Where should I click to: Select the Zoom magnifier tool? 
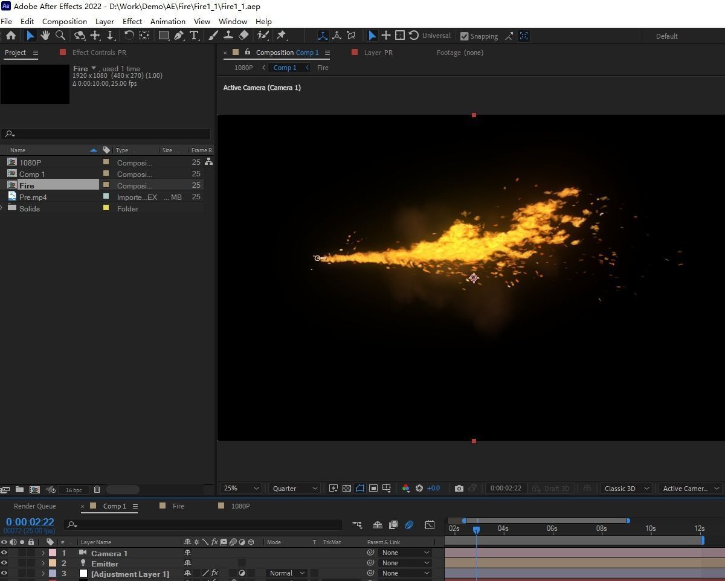(60, 36)
